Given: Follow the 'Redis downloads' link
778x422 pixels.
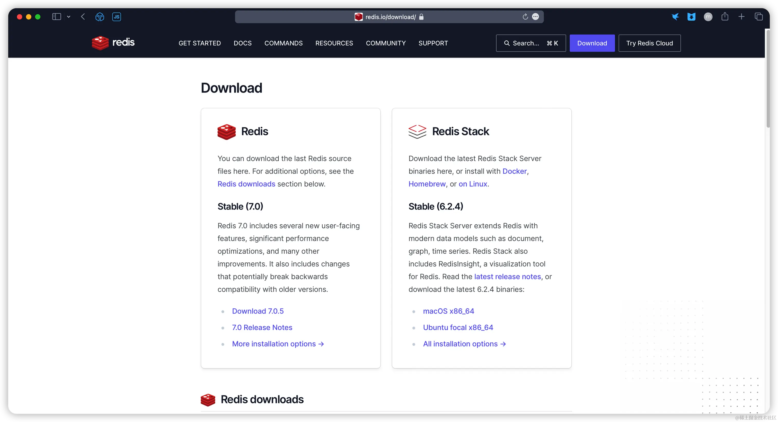Looking at the screenshot, I should [x=246, y=184].
